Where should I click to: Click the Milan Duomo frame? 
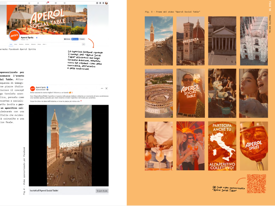(x=254, y=41)
